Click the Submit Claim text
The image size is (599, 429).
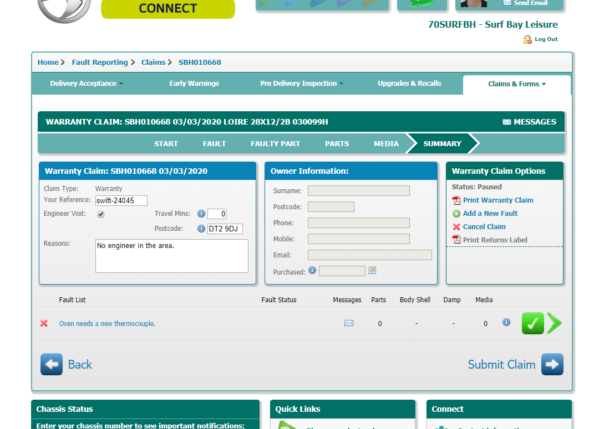(x=501, y=365)
